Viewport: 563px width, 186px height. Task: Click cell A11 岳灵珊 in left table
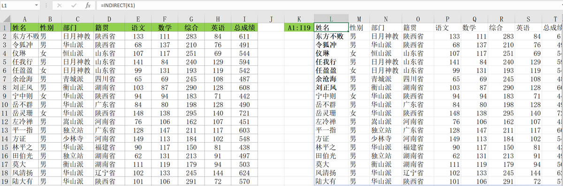coord(25,113)
